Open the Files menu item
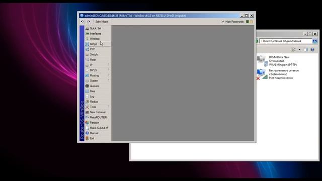322x181 pixels. pyautogui.click(x=98, y=91)
